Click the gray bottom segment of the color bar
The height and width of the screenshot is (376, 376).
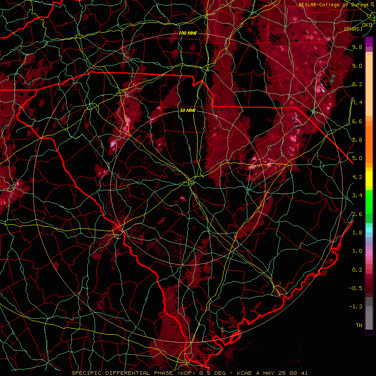coord(369,318)
